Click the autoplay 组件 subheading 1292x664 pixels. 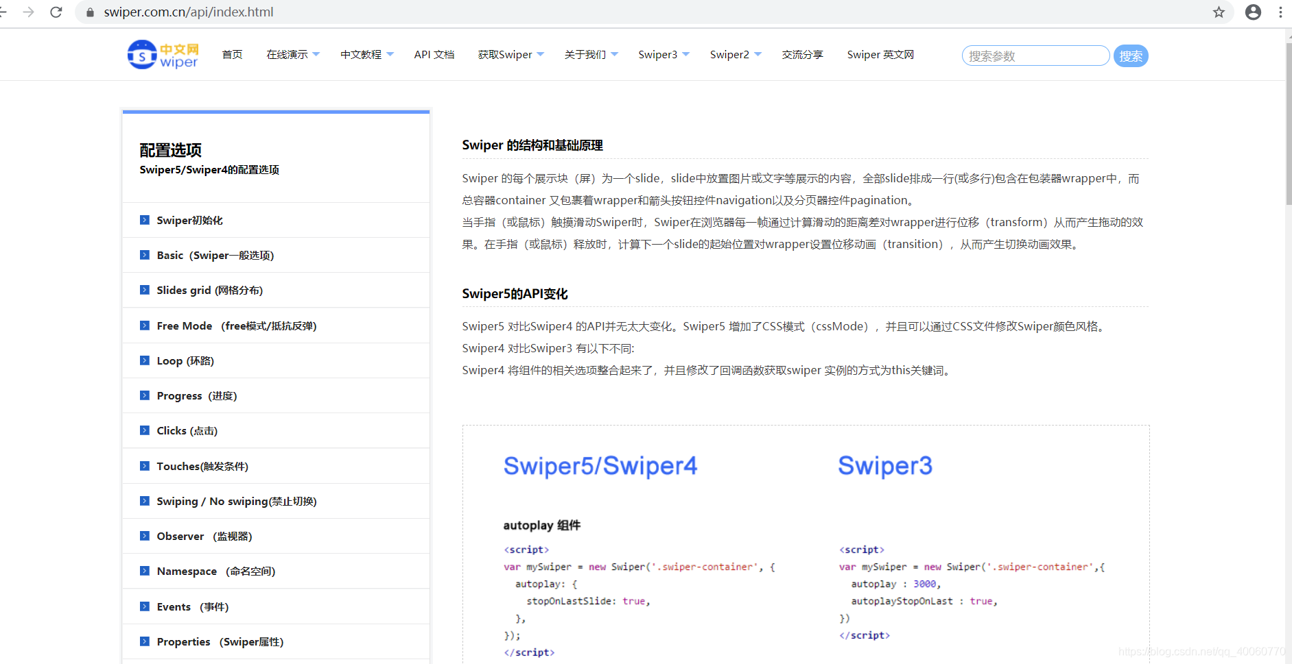[542, 526]
